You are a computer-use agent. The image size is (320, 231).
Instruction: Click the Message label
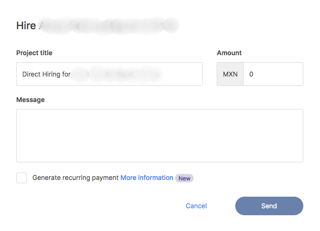click(x=31, y=100)
